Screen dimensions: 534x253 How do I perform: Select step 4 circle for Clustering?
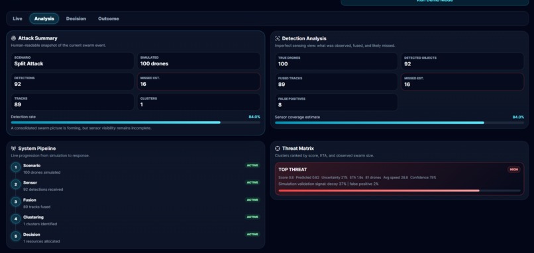[x=16, y=219]
